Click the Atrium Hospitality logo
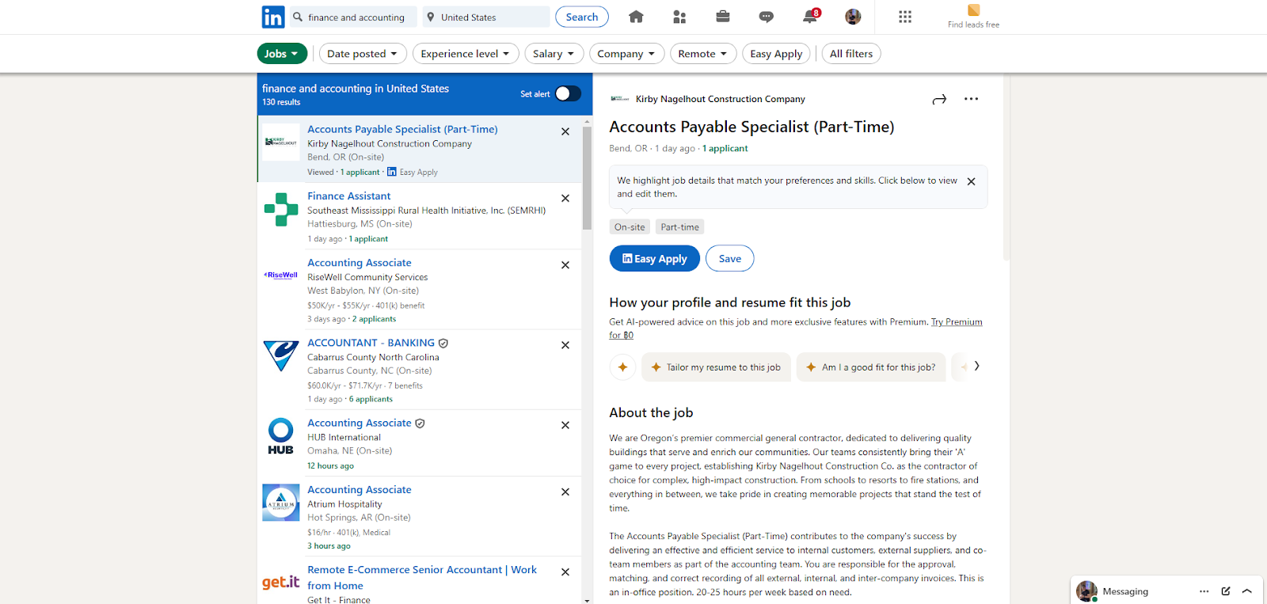The height and width of the screenshot is (604, 1267). pos(281,503)
